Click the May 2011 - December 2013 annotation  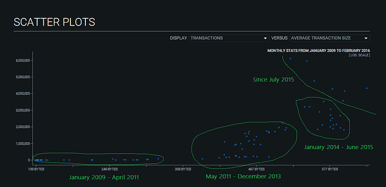243,176
